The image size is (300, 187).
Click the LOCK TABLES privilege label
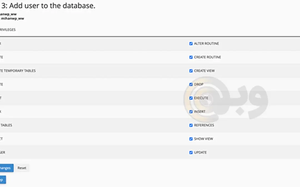(6, 125)
